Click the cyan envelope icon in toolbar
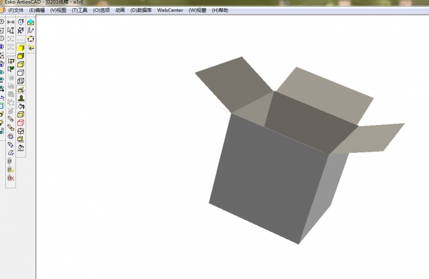The width and height of the screenshot is (429, 279). pos(31,22)
